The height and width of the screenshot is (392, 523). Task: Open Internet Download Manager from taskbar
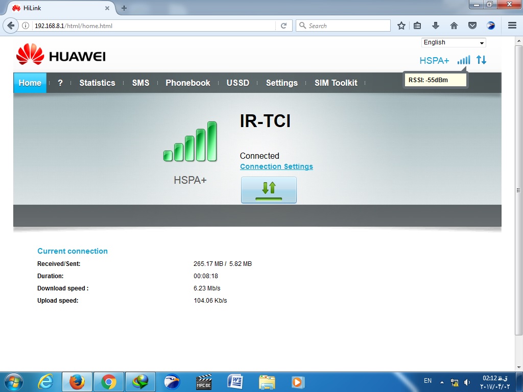140,382
